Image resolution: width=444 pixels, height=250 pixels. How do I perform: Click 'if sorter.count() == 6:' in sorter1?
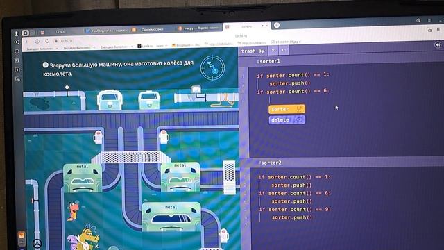tap(293, 92)
